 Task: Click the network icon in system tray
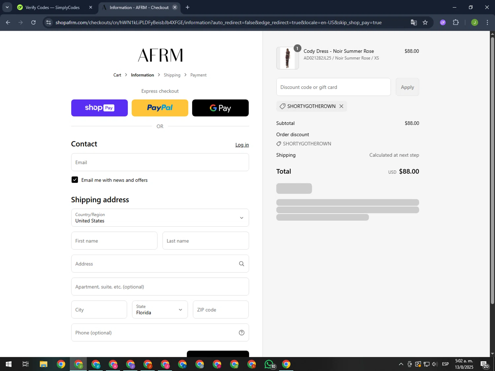pyautogui.click(x=426, y=364)
